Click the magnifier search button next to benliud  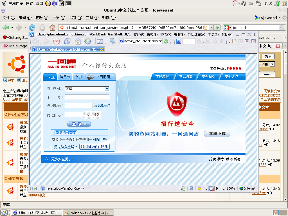[282, 28]
